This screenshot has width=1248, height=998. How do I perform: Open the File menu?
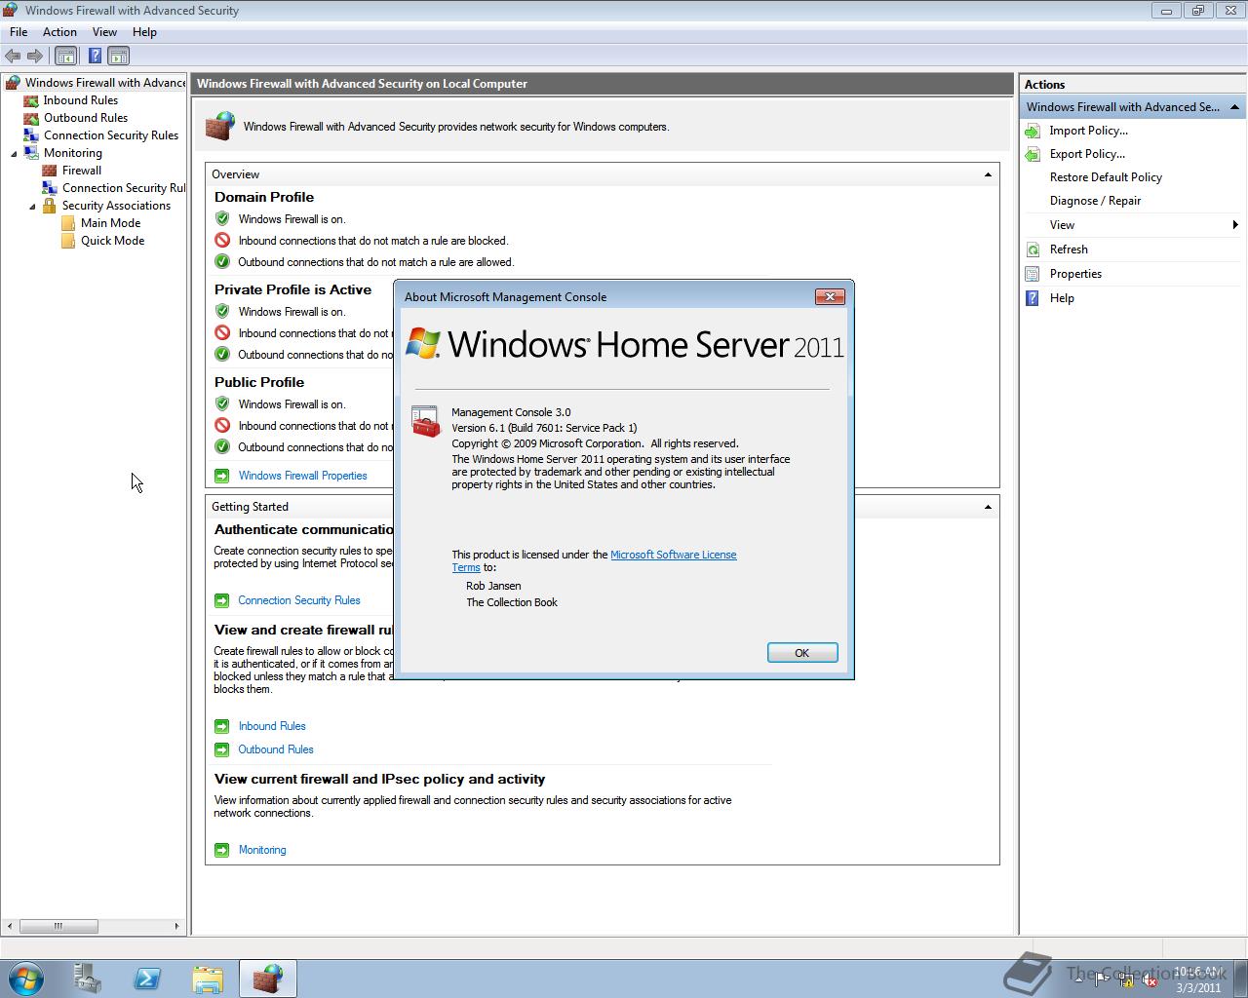coord(19,32)
